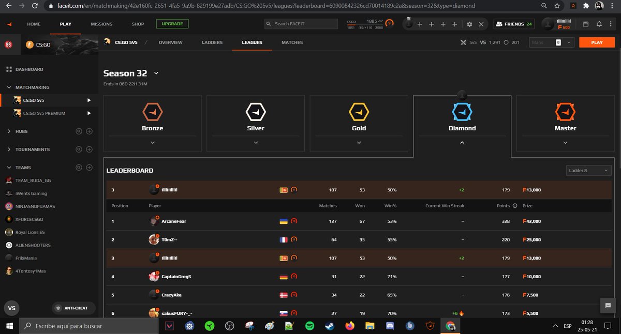Select CS:GO 5v5 PREMIUM queue in sidebar
621x334 pixels.
coord(44,113)
